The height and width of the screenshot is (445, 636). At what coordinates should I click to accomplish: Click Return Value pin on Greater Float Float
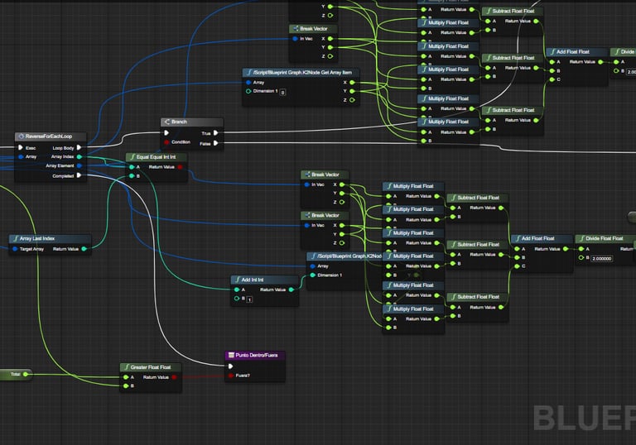(174, 377)
